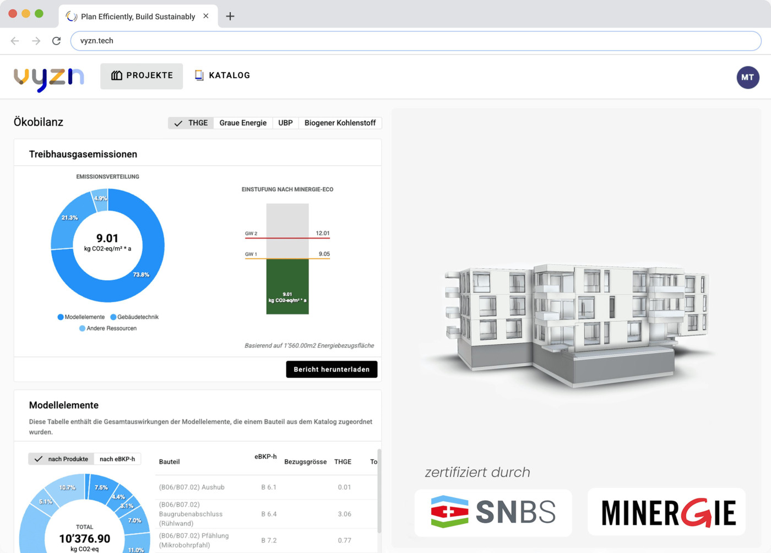Open the Katalog section
The width and height of the screenshot is (771, 553).
222,75
